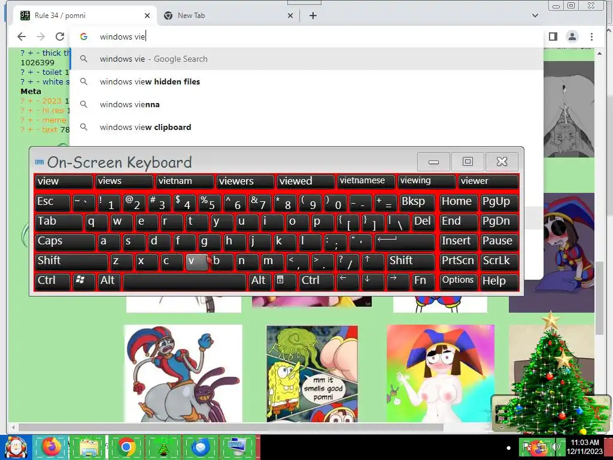Close the New Tab tab
Screen dimensions: 613x460
pos(290,16)
